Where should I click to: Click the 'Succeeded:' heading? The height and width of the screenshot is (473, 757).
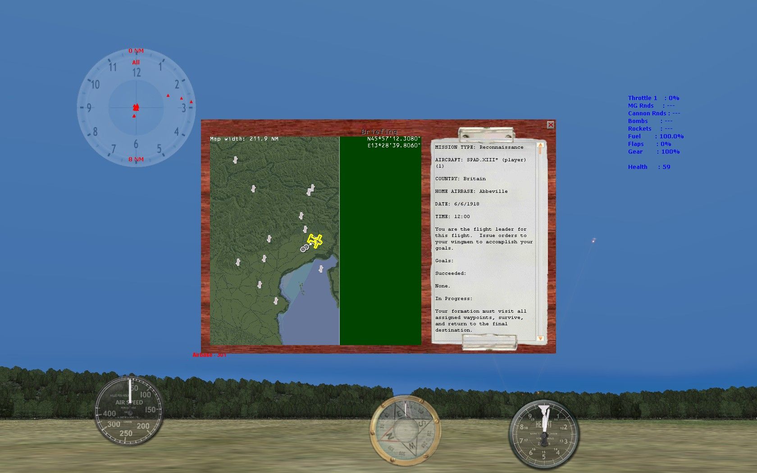(450, 273)
